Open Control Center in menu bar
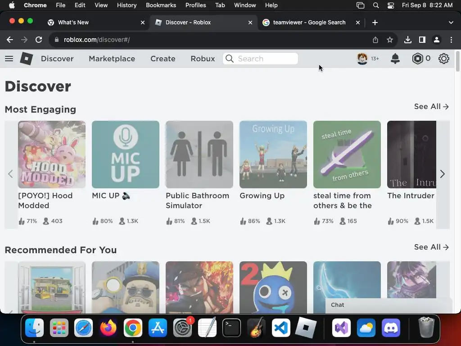Image resolution: width=461 pixels, height=346 pixels. tap(391, 5)
